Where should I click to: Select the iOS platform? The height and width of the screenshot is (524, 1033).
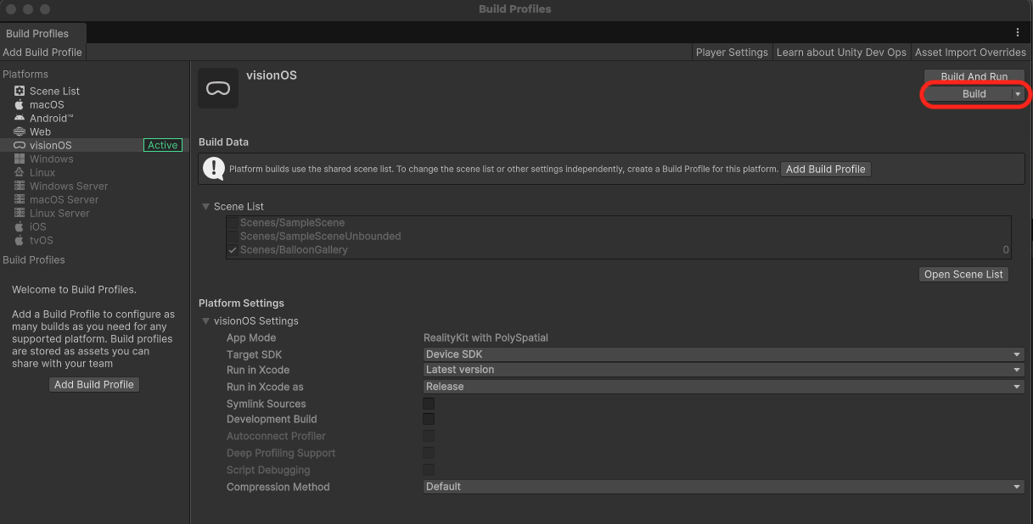coord(37,226)
